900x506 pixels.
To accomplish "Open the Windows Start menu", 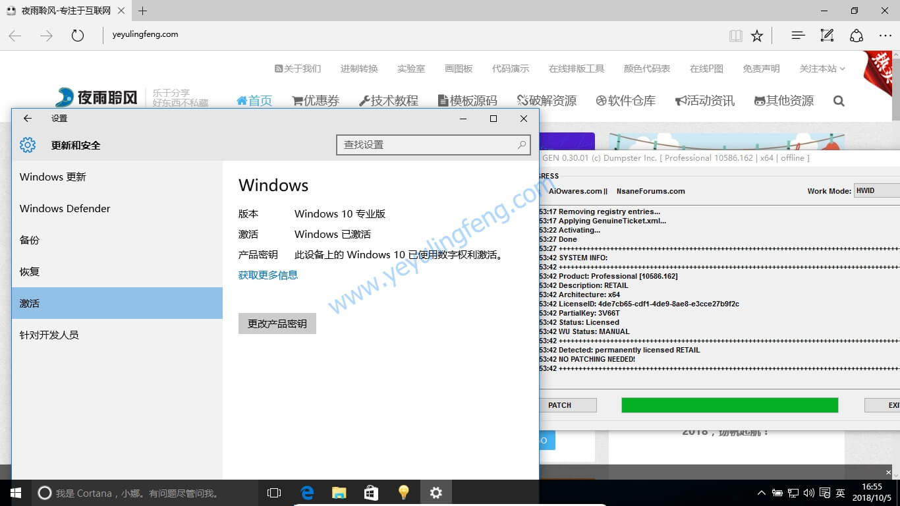I will coord(16,493).
